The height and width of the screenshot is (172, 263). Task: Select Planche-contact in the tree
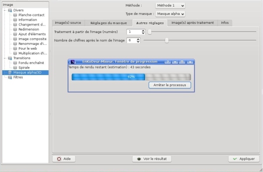click(32, 15)
